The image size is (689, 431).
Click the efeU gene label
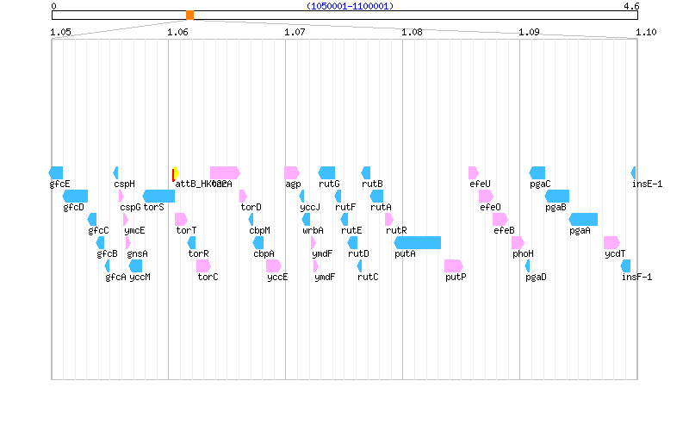click(480, 184)
